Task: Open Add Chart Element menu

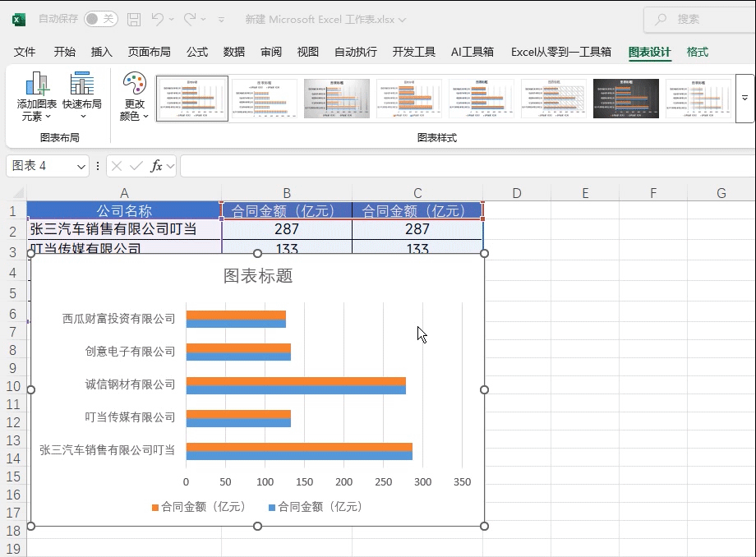Action: 37,97
